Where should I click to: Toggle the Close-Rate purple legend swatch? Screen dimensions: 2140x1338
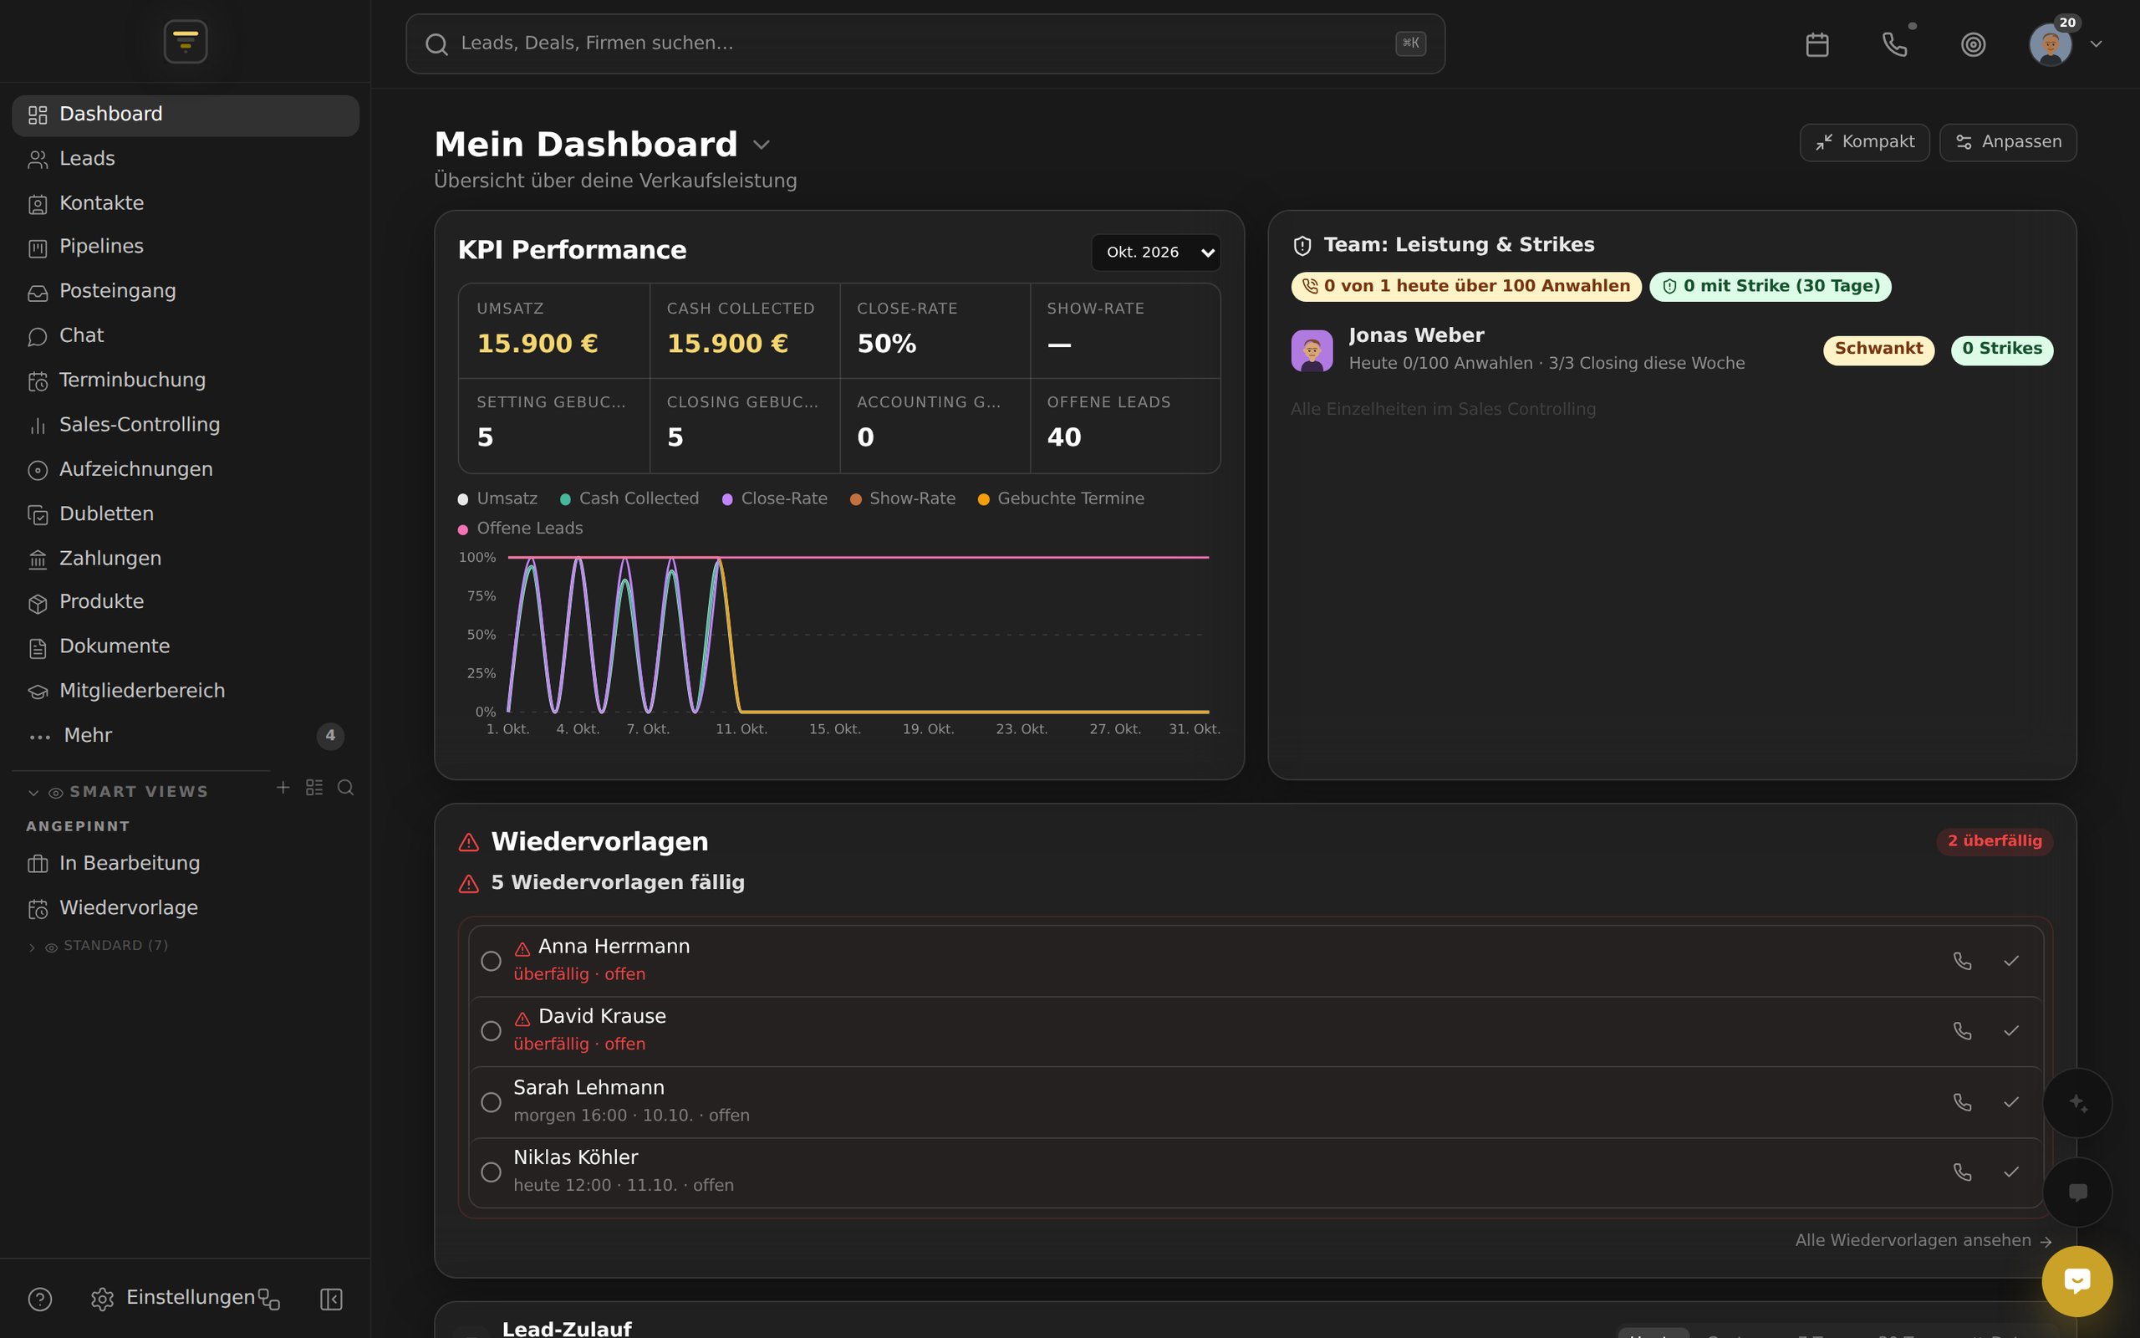click(x=727, y=499)
